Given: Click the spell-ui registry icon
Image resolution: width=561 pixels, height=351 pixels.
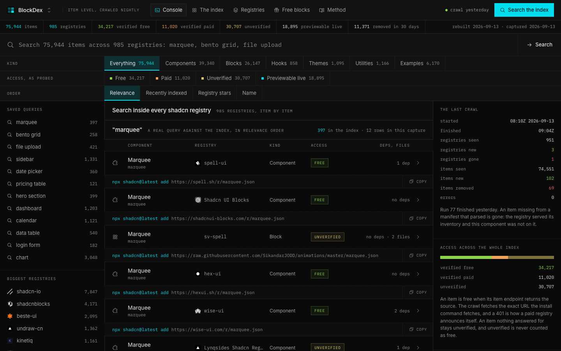Looking at the screenshot, I should 198,163.
